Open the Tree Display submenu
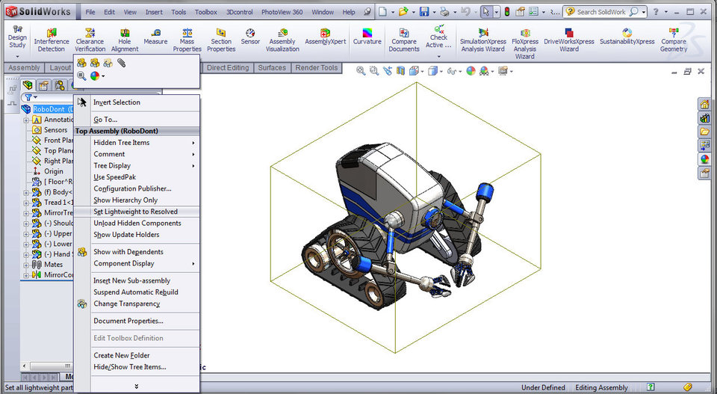Screen dimensions: 717x394 point(136,166)
